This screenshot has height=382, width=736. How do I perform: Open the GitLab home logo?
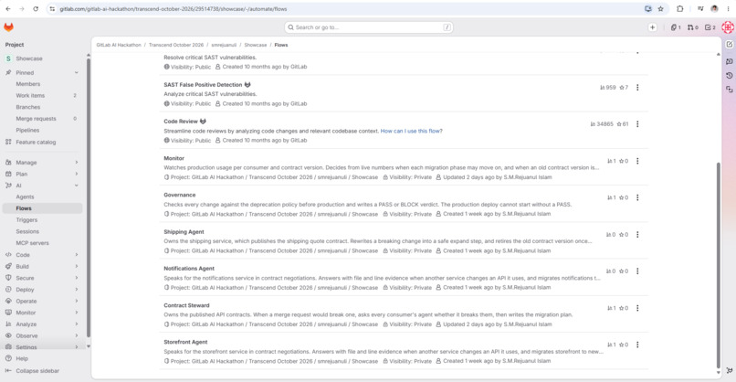click(x=8, y=27)
